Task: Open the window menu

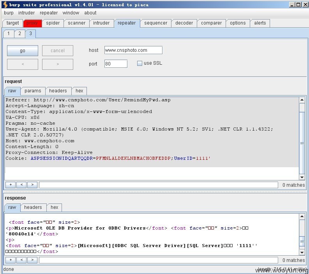Action: tap(71, 13)
